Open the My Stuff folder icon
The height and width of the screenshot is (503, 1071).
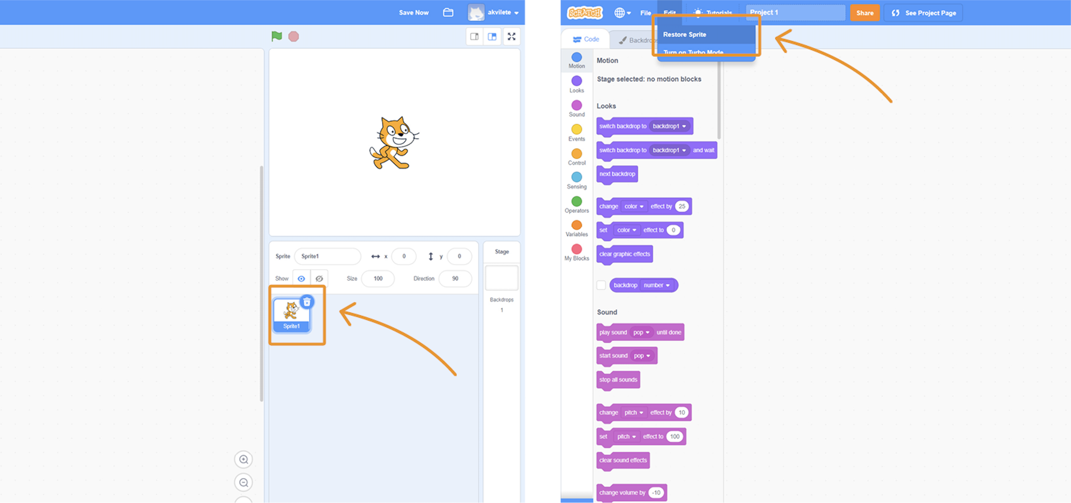pyautogui.click(x=448, y=12)
